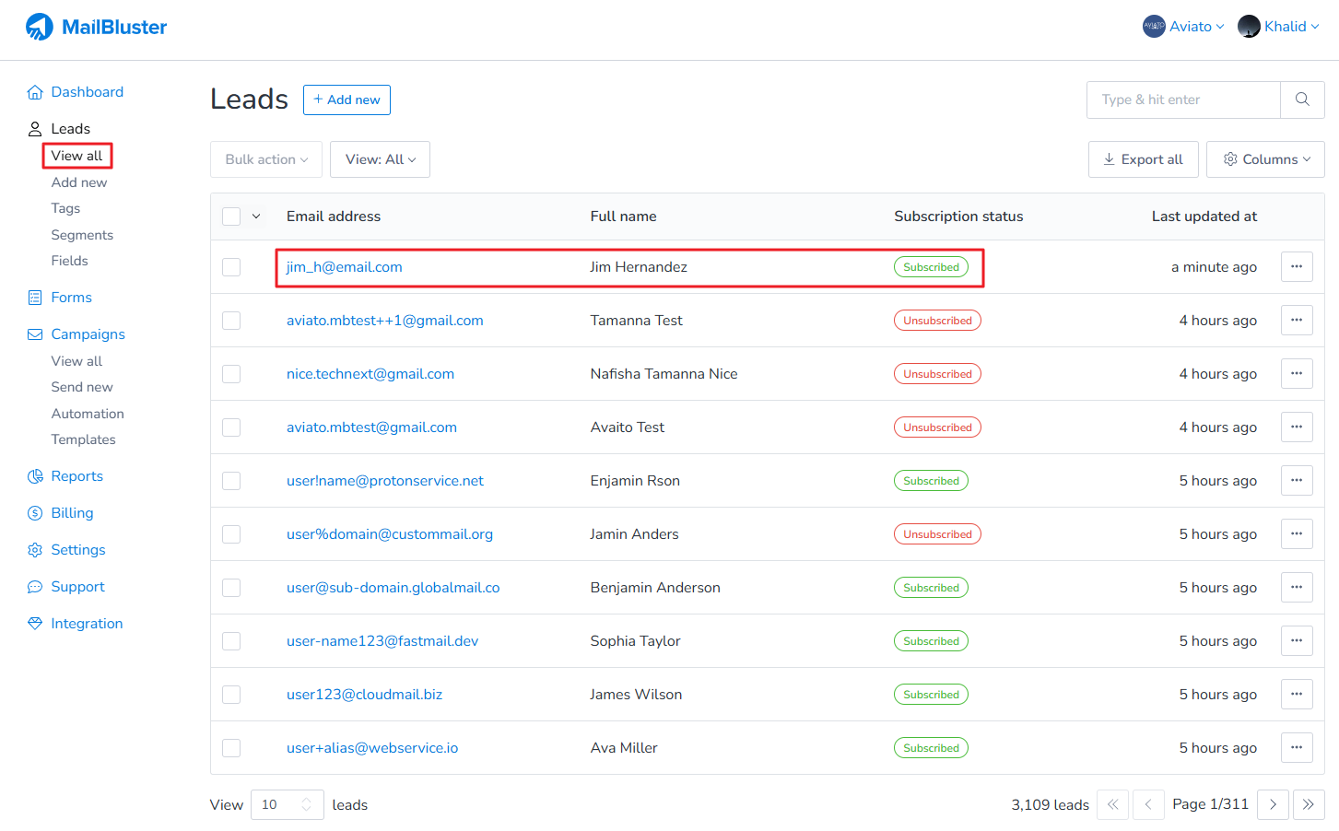Image resolution: width=1339 pixels, height=831 pixels.
Task: Expand the View: All filter dropdown
Action: pyautogui.click(x=380, y=159)
